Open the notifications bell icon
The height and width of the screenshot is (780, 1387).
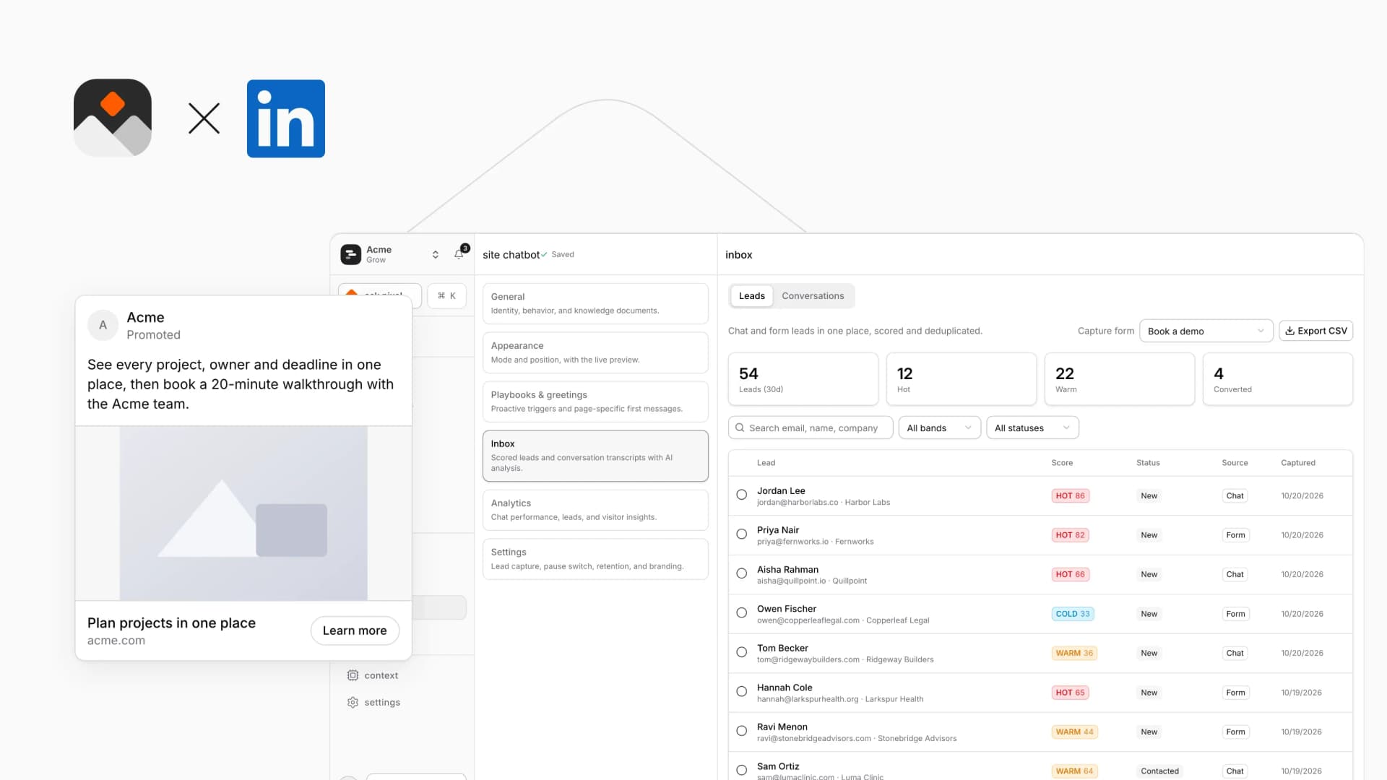click(459, 254)
